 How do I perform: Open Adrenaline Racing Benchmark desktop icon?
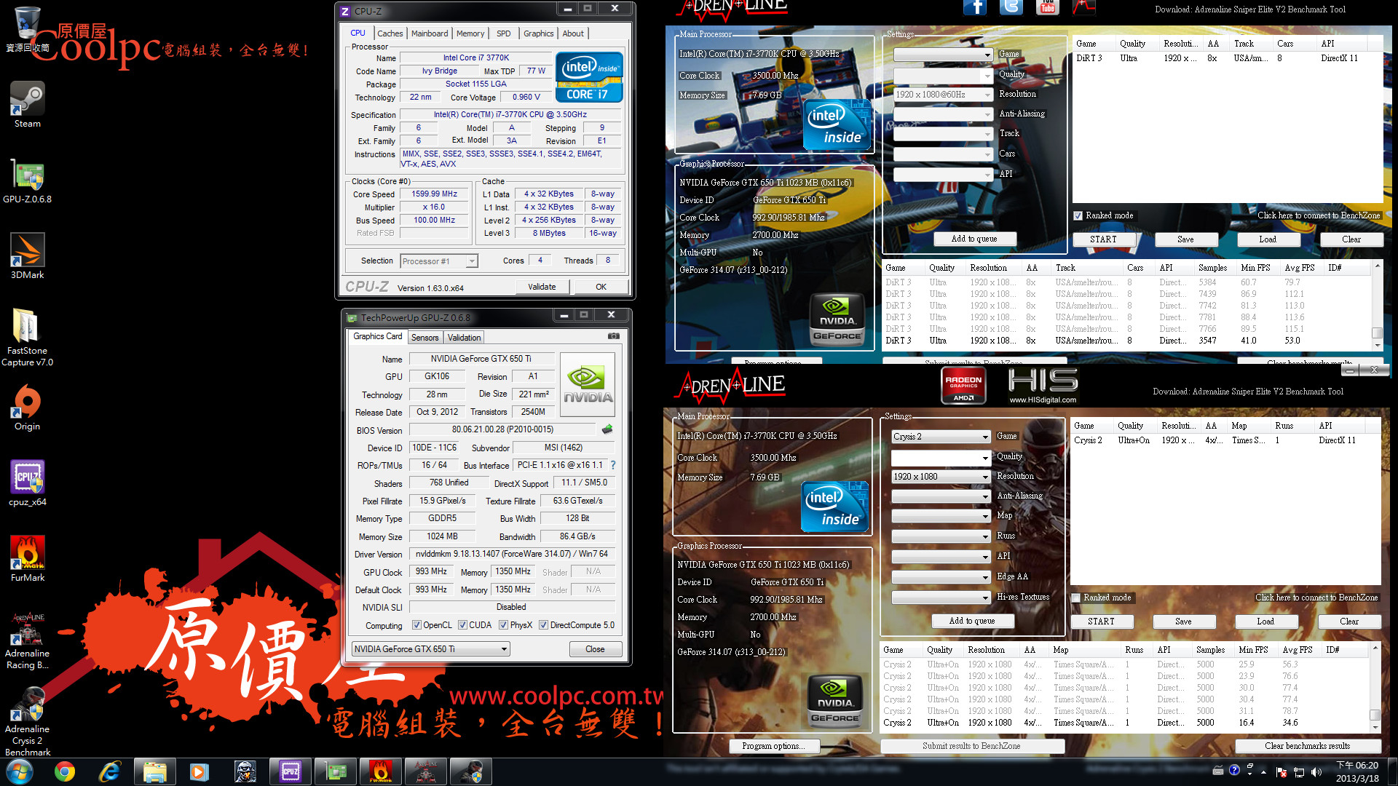click(x=27, y=640)
